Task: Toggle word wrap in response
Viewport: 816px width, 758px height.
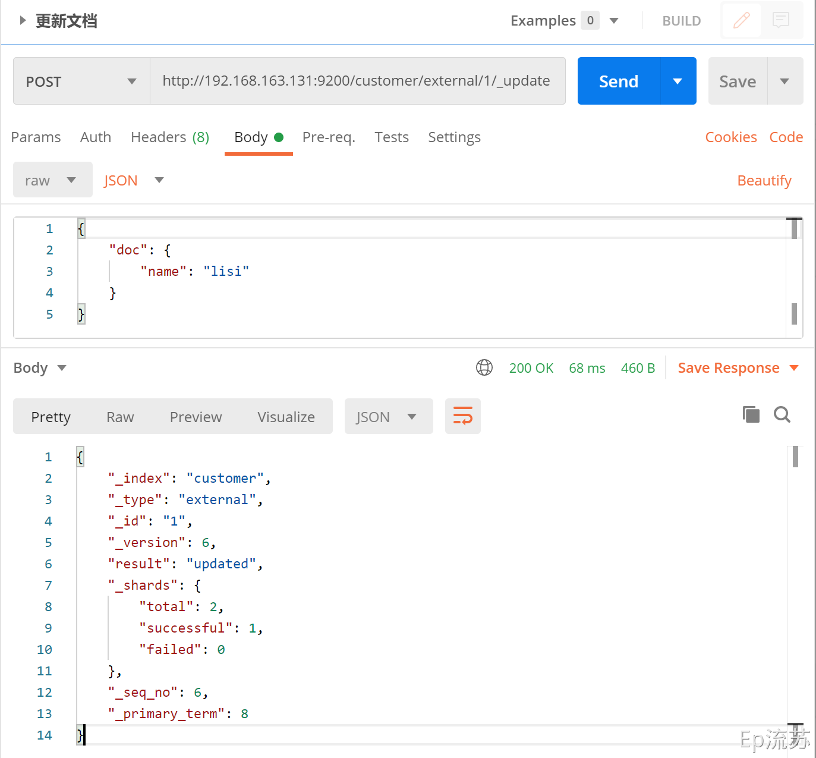Action: tap(462, 416)
